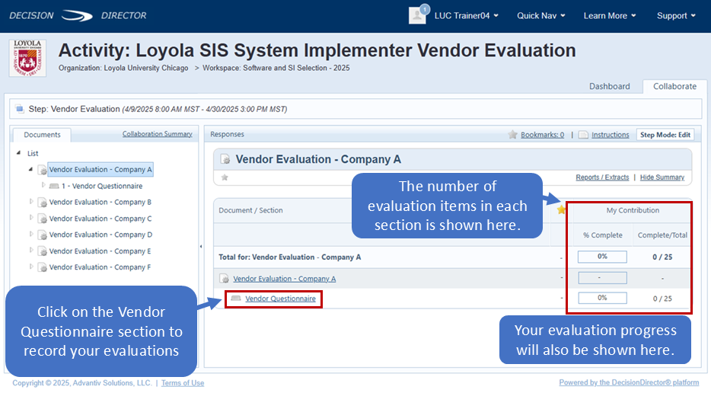Toggle the bookmark star under Company A heading

point(225,177)
